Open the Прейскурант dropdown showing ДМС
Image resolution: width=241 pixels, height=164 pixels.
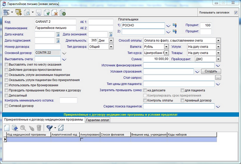(x=218, y=59)
